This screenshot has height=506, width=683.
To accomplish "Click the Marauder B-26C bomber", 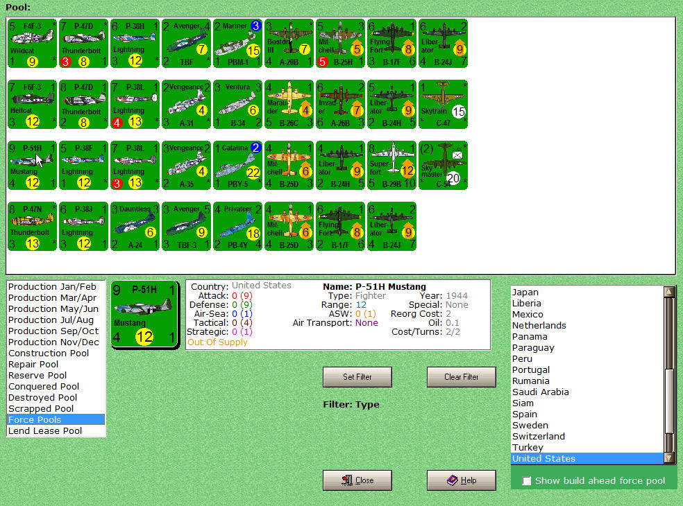I will tap(289, 105).
